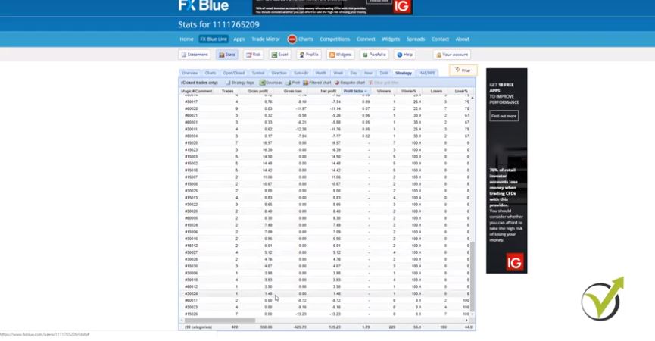Open Spreads in the navigation bar

click(x=416, y=39)
